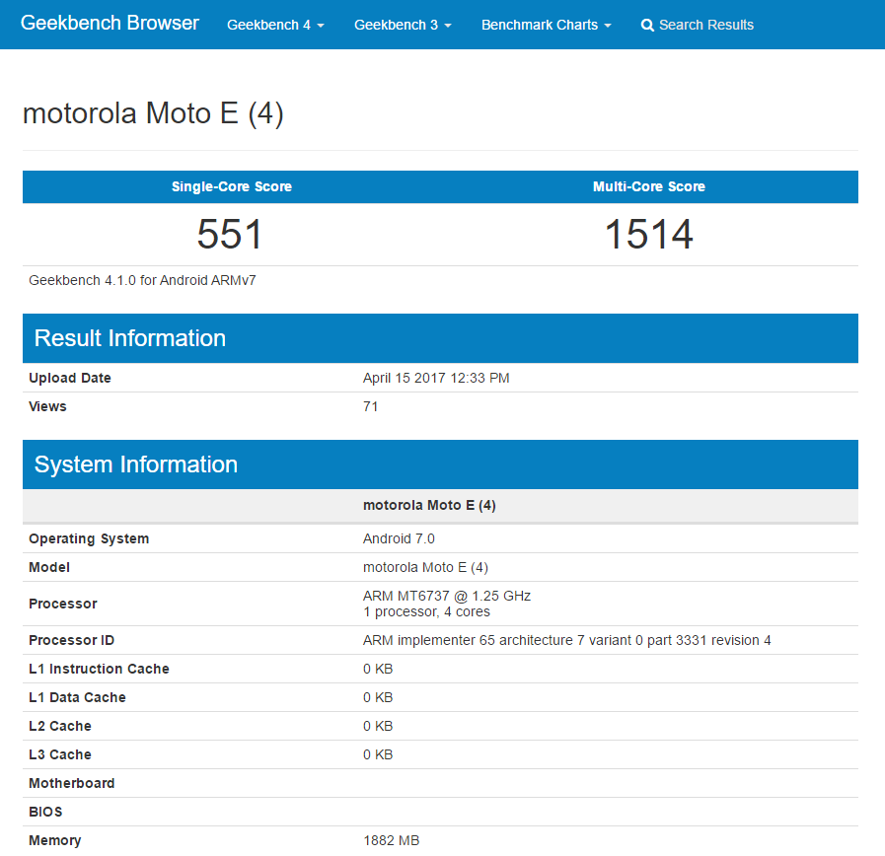Click the Upload Date label
The height and width of the screenshot is (856, 885).
coord(70,378)
